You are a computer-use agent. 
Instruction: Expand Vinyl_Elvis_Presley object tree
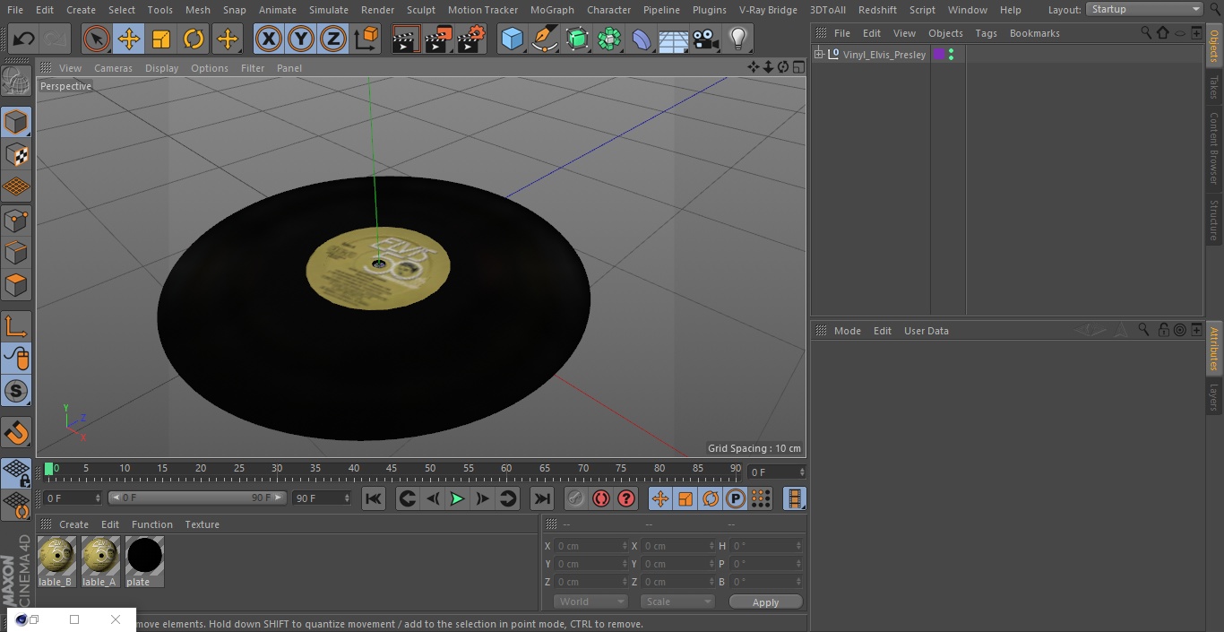coord(818,55)
